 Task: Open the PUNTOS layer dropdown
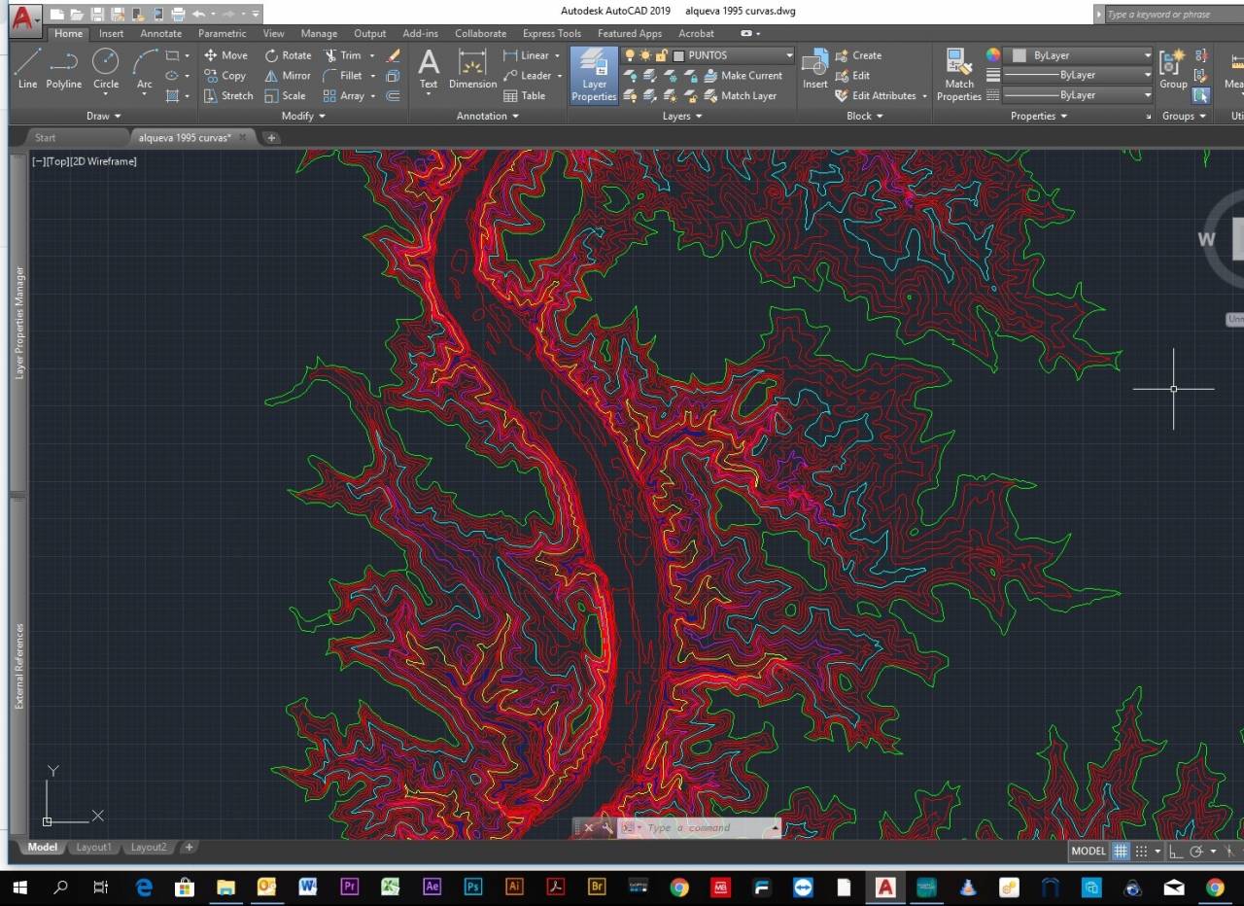click(789, 55)
